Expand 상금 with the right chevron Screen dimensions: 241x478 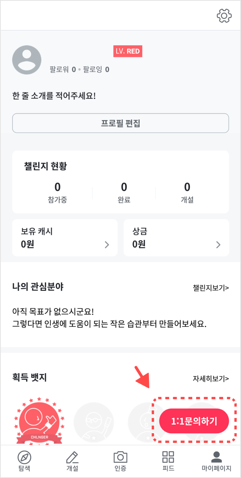tap(218, 245)
